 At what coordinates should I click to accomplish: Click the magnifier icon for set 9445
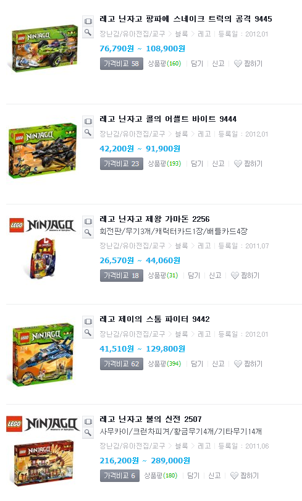88,32
